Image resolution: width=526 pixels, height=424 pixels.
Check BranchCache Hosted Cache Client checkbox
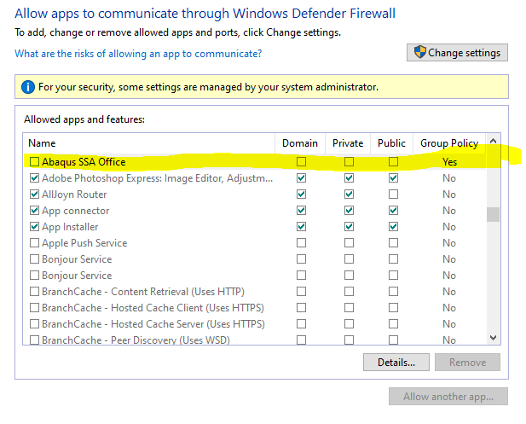[34, 307]
